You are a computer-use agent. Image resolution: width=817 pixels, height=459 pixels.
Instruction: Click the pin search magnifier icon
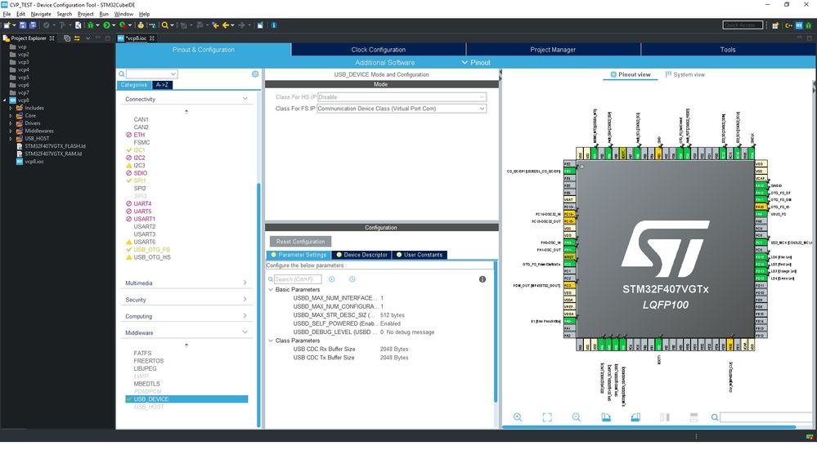coord(715,417)
